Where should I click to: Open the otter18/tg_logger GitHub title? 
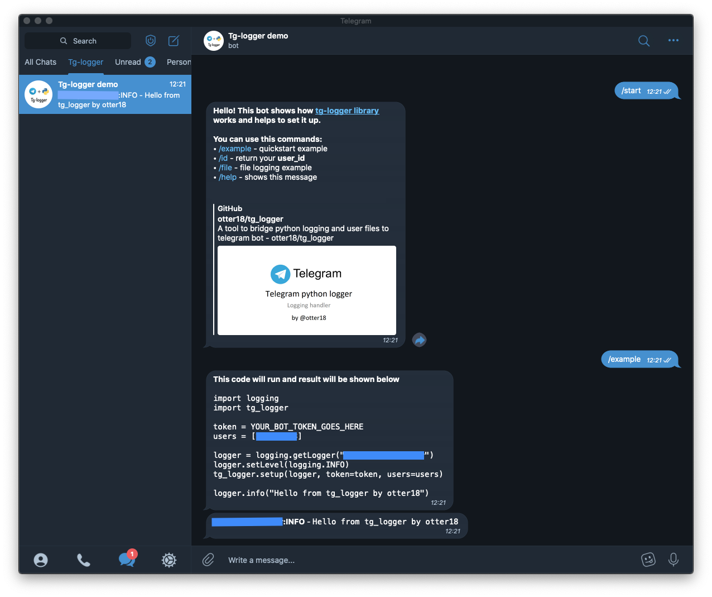point(251,219)
